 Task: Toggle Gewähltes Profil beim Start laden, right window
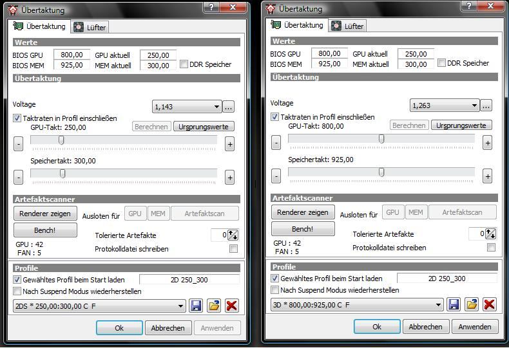(274, 278)
